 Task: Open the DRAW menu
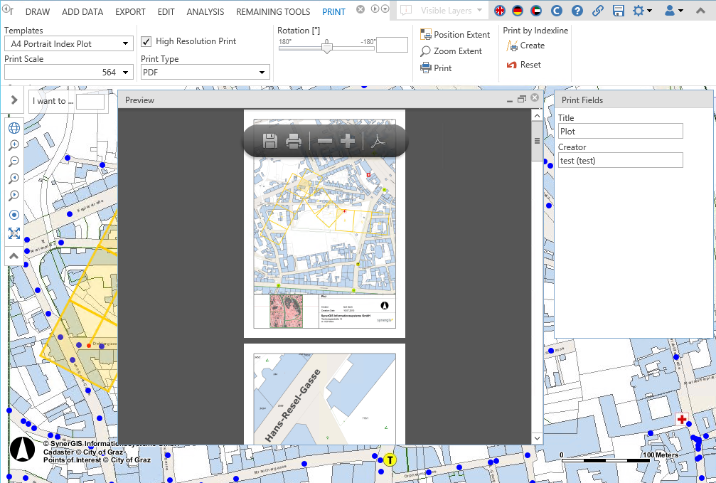point(37,11)
